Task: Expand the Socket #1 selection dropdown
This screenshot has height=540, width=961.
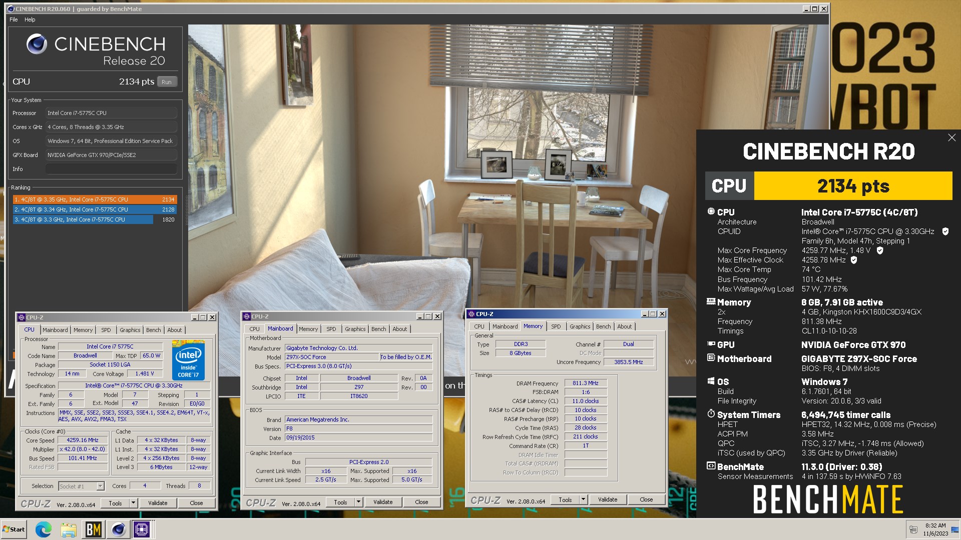Action: [x=100, y=486]
